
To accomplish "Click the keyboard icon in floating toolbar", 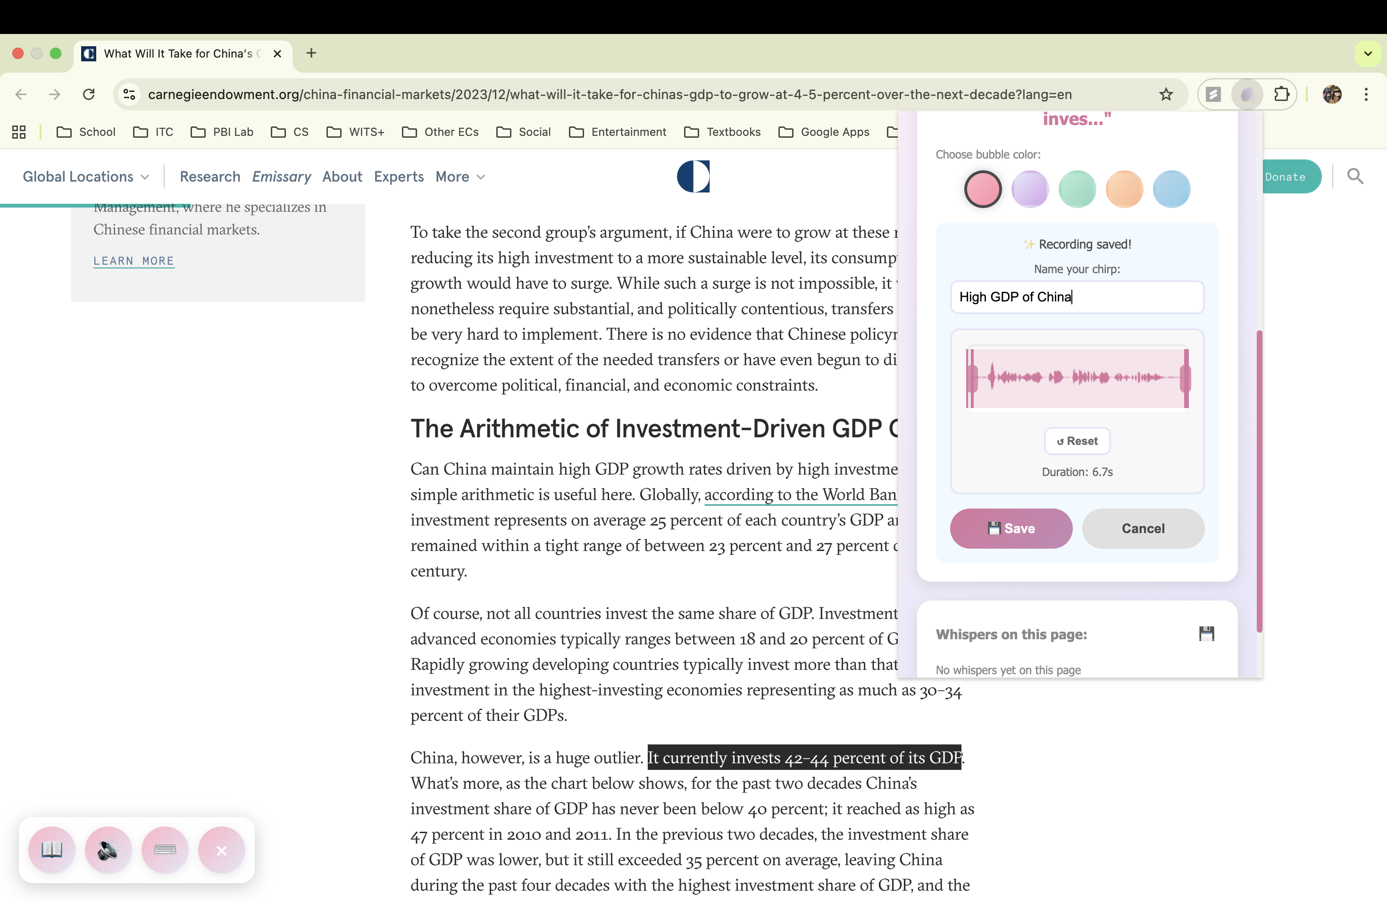I will (165, 850).
